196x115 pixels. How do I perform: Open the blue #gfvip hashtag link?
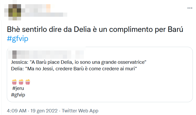(17, 38)
